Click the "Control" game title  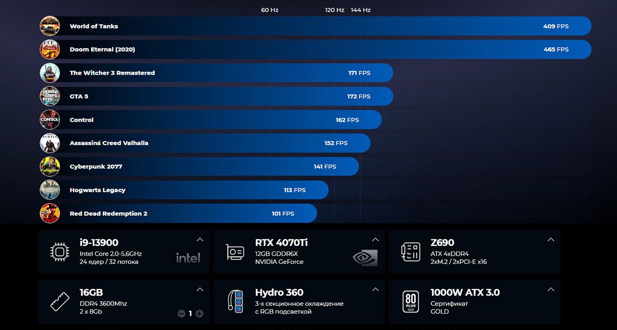81,120
